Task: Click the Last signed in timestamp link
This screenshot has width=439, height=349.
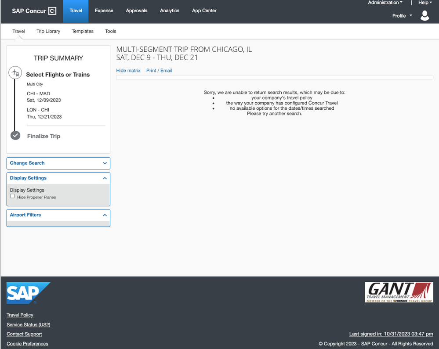Action: 391,334
